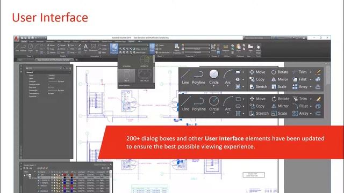
Task: Click the Hatch icon in the upper strip
Action: (238, 87)
